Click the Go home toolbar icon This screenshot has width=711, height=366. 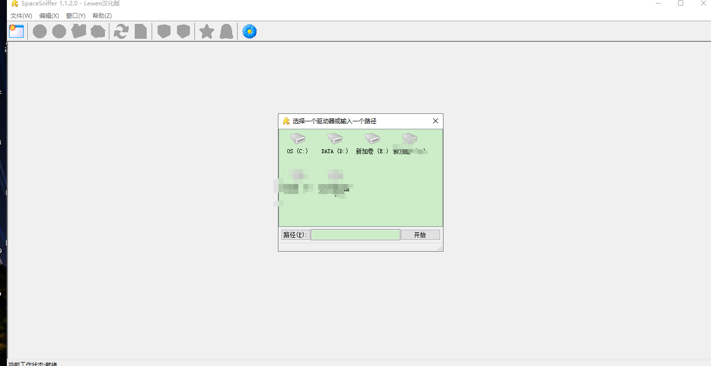98,32
